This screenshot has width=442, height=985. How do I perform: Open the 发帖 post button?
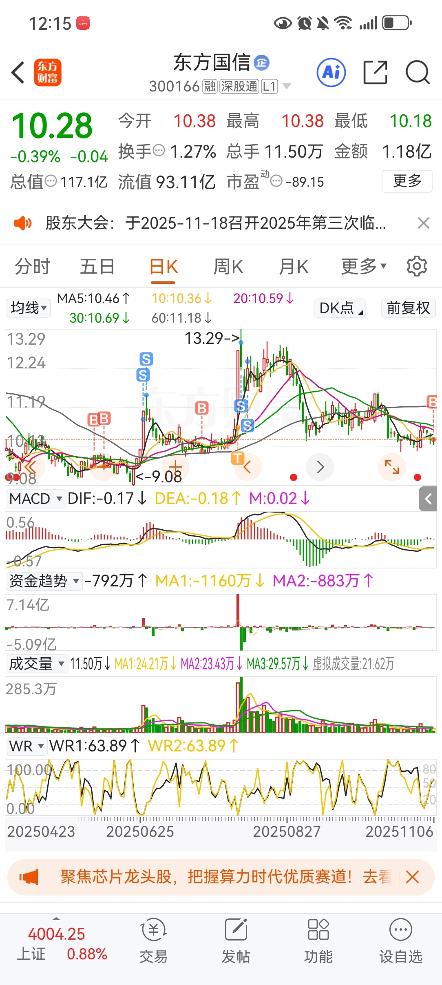pyautogui.click(x=236, y=941)
